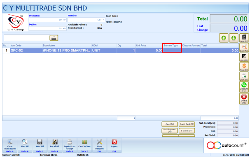The image size is (252, 159).
Task: Click the date and time in status bar
Action: pos(236,155)
